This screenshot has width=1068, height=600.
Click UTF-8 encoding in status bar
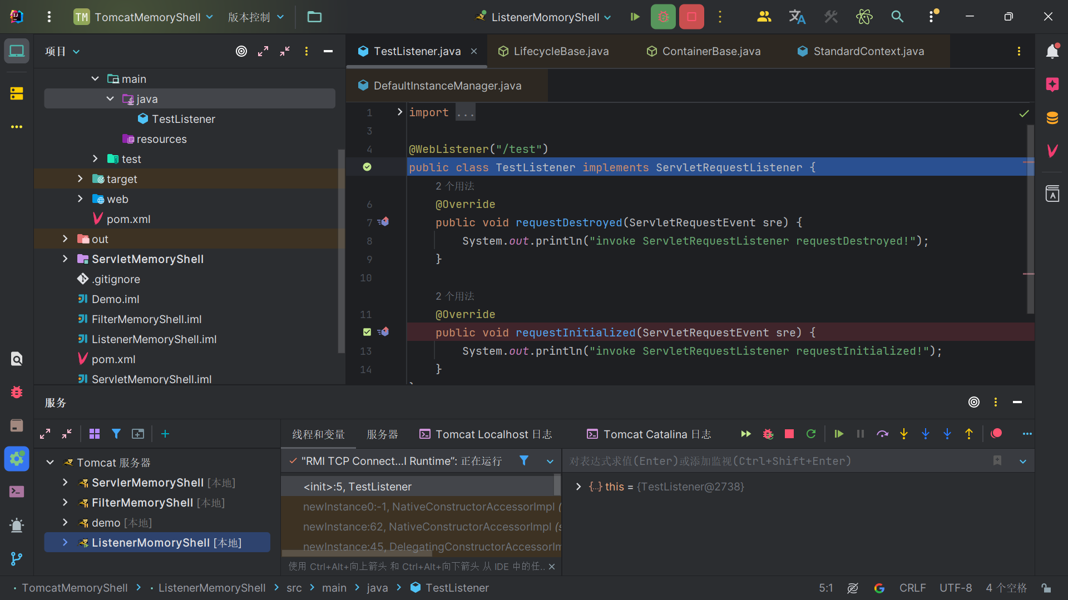tap(956, 588)
